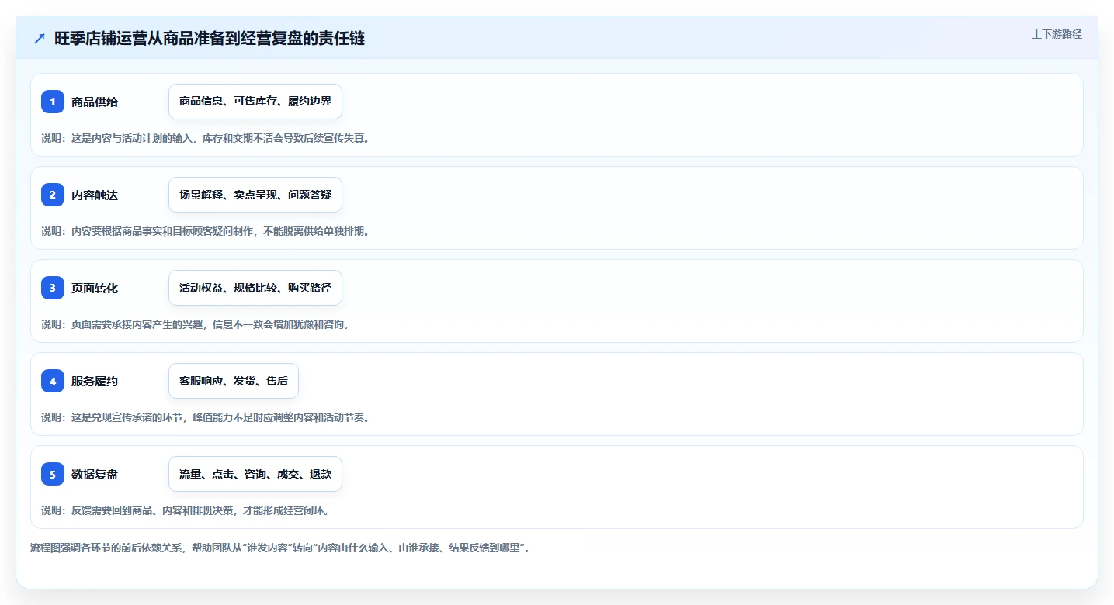
Task: Select the title 旺季店铺运营从商品准备到经营复盘的责任链
Action: 210,38
